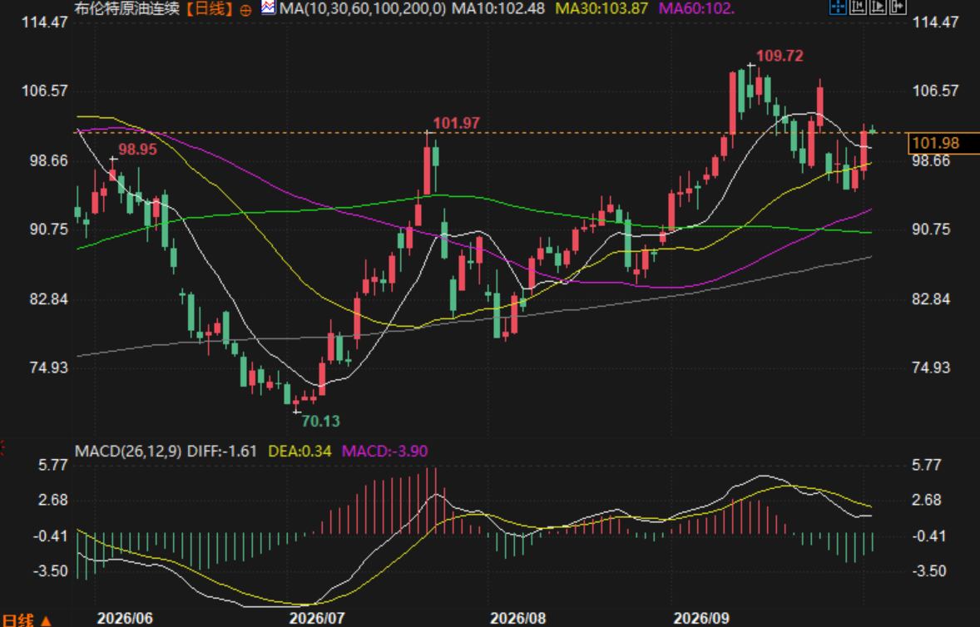Click the DIFF:-1.61 readout
The height and width of the screenshot is (627, 980).
(x=222, y=451)
